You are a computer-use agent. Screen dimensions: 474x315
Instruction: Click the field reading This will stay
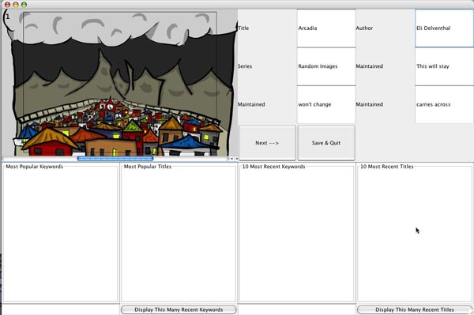(x=444, y=66)
